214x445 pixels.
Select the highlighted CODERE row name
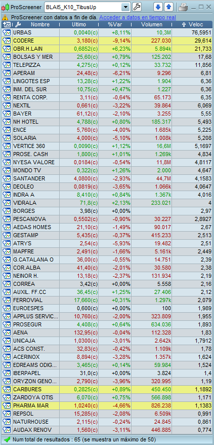pos(24,41)
